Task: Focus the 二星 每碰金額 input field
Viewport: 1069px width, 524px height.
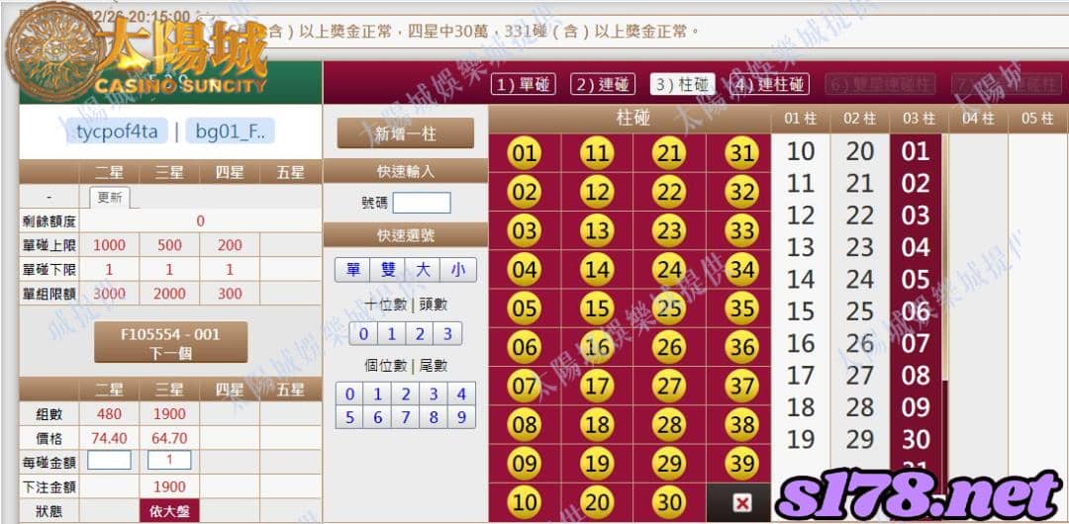Action: coord(109,461)
